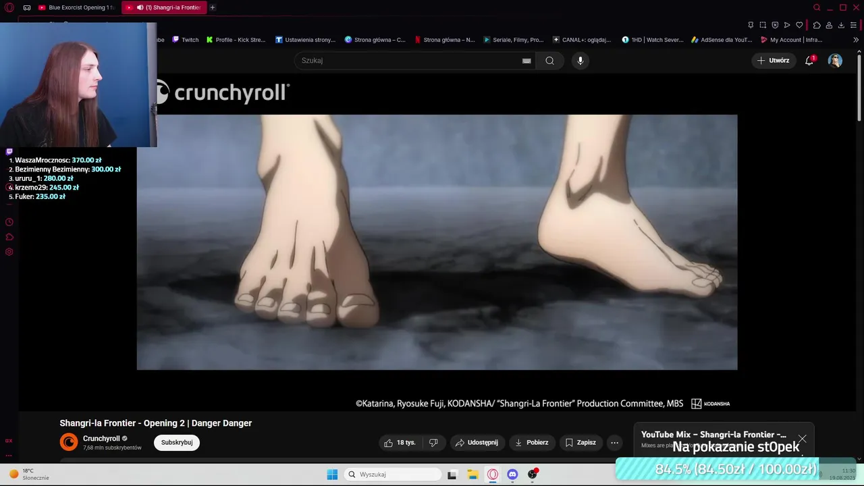The width and height of the screenshot is (864, 486).
Task: Open YouTube notifications bell
Action: click(809, 60)
